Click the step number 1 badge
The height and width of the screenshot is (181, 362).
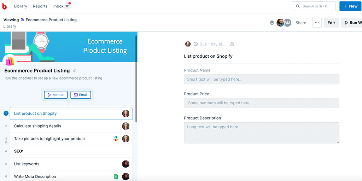coord(6,113)
